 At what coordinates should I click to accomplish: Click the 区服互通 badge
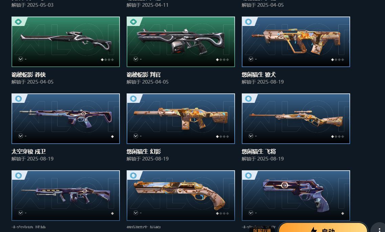coord(262,230)
